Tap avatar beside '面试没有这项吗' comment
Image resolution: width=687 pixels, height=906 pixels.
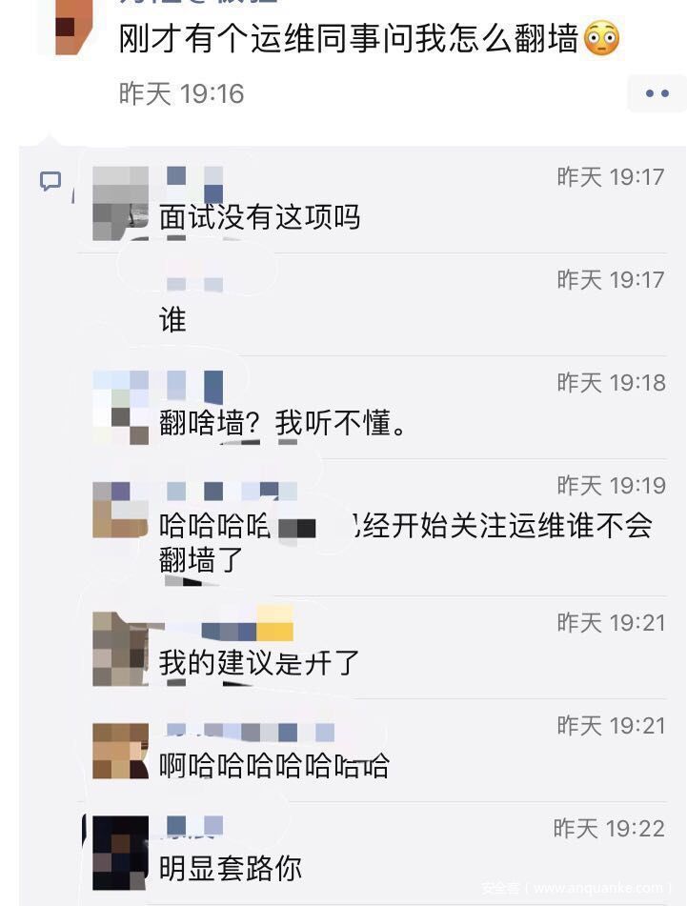click(120, 203)
